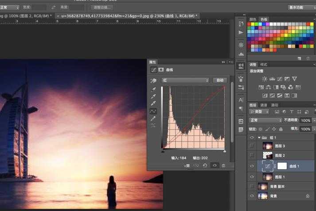Open the 红 channel dropdown in Curves
The height and width of the screenshot is (211, 316).
tap(185, 81)
